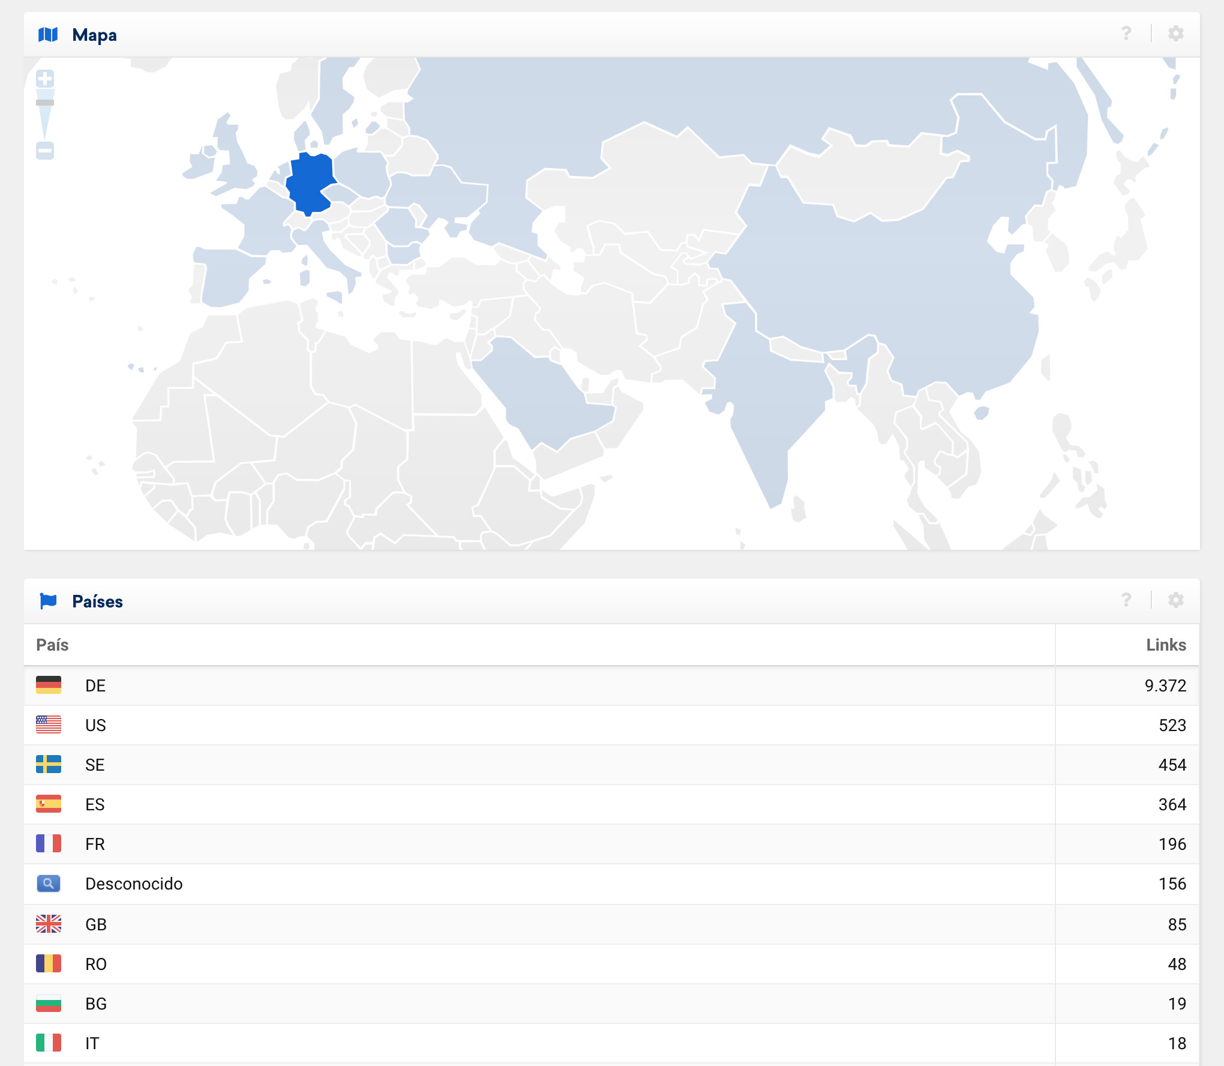This screenshot has height=1066, width=1224.
Task: Open Países panel help question mark
Action: (x=1126, y=600)
